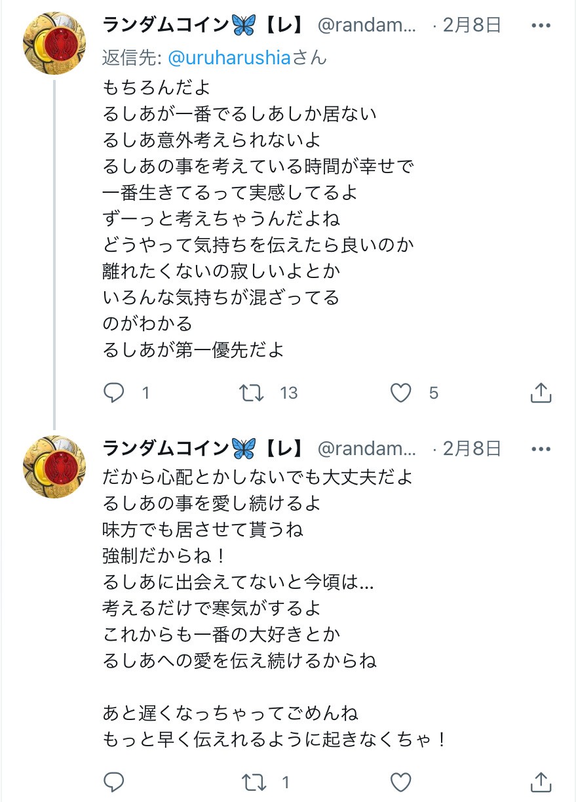Open the @uruharushia profile link
Image resolution: width=576 pixels, height=802 pixels.
pos(229,58)
